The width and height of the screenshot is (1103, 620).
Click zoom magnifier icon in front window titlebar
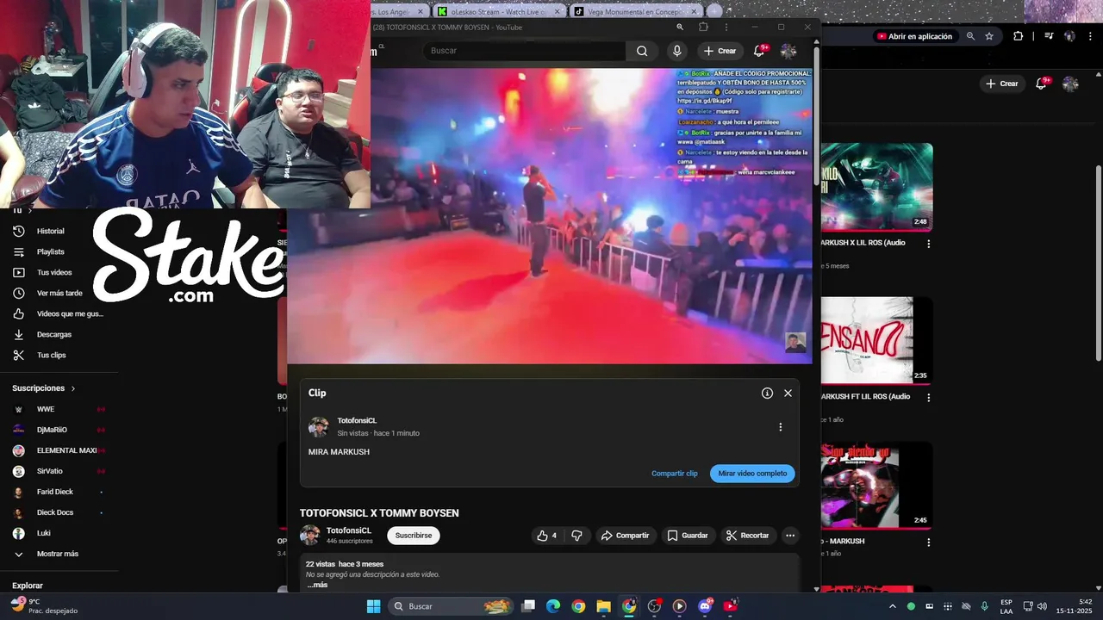680,28
